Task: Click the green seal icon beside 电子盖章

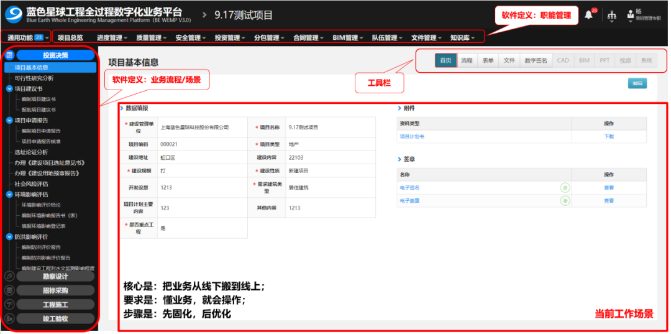Action: point(565,200)
